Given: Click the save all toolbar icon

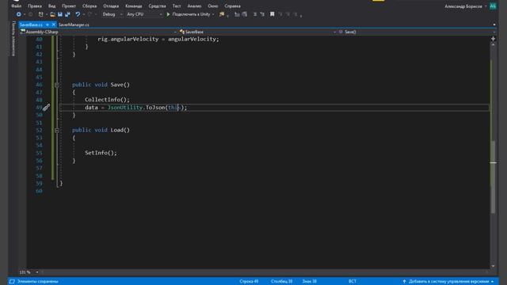Looking at the screenshot, I should tap(67, 14).
